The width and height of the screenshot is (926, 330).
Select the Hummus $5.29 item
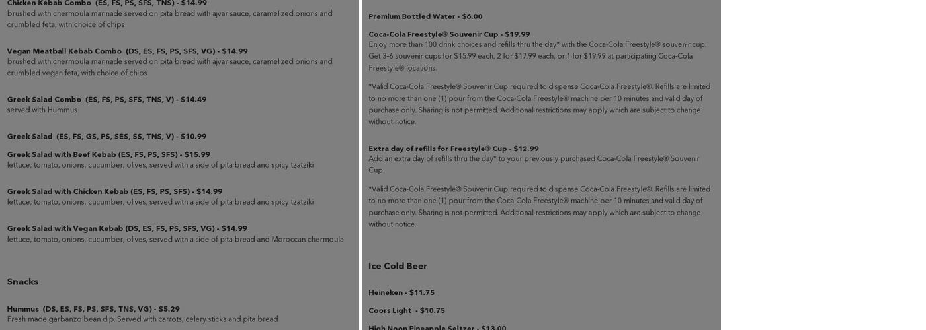(93, 309)
